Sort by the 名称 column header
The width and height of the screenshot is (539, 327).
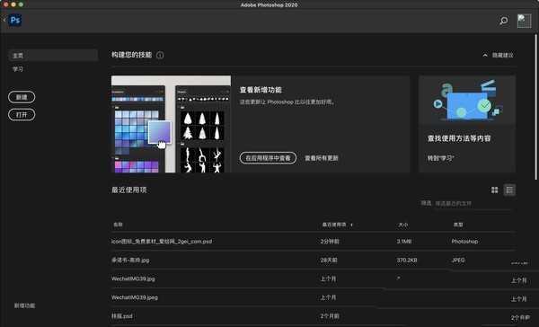coord(118,225)
